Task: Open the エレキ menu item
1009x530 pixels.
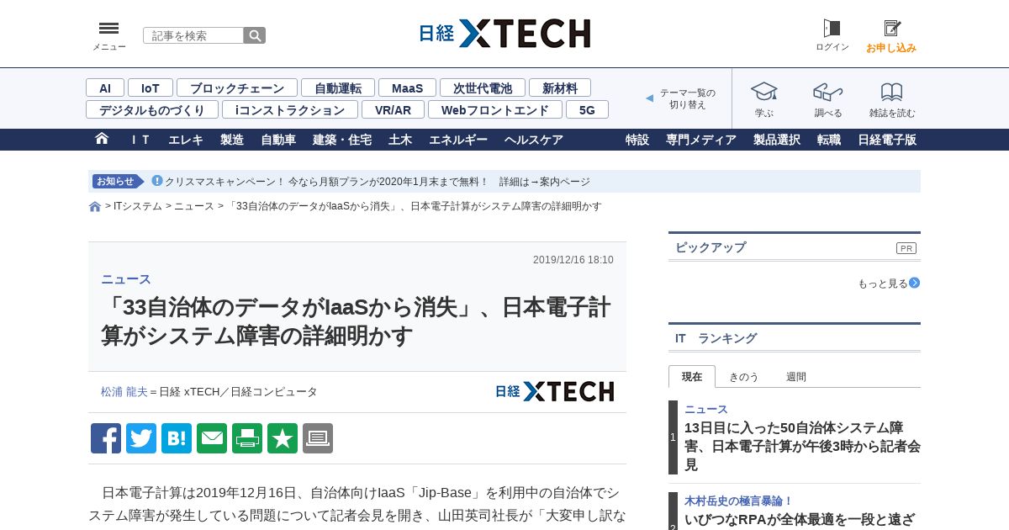Action: pos(186,140)
